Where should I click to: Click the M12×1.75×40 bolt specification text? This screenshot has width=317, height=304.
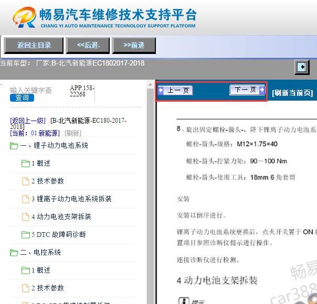(257, 144)
